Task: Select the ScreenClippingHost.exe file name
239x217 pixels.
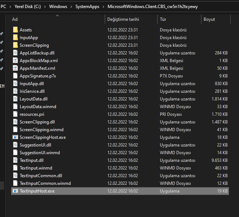Action: 43,137
